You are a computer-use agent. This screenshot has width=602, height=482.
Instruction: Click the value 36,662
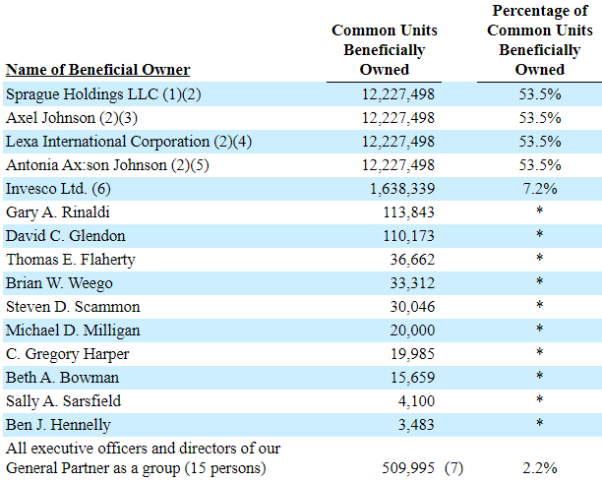[412, 260]
